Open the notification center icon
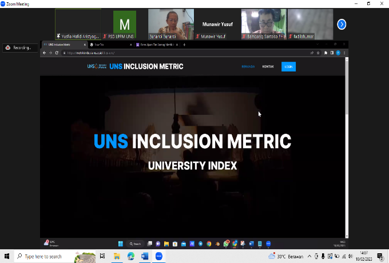The image size is (389, 263). pos(380,256)
